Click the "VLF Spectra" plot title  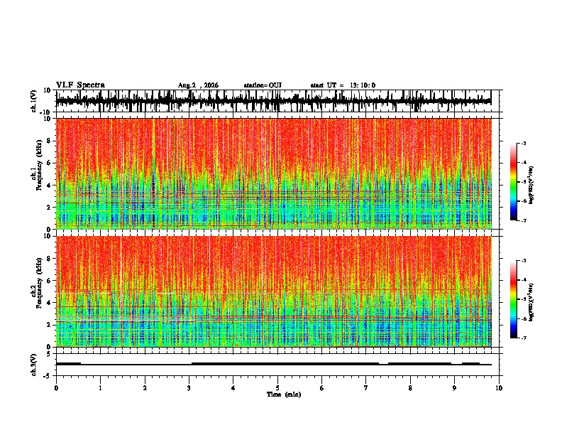click(x=80, y=85)
